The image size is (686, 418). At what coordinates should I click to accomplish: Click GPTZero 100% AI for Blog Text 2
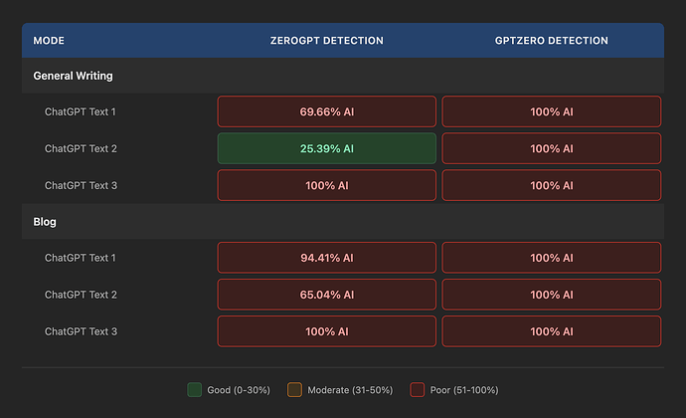(x=551, y=295)
